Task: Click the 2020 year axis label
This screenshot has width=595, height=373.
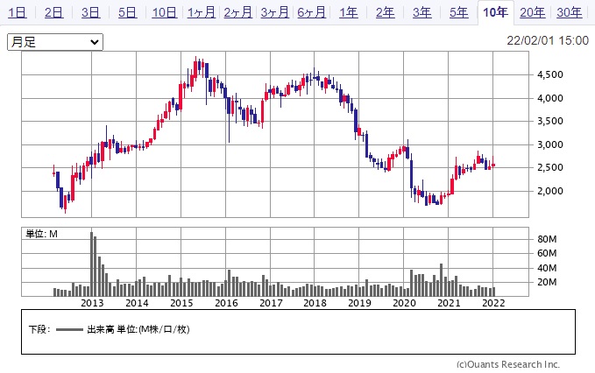Action: [404, 303]
